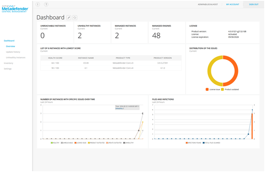Click the Product Version column header
Screen dimensions: 265x172
[x=163, y=58]
